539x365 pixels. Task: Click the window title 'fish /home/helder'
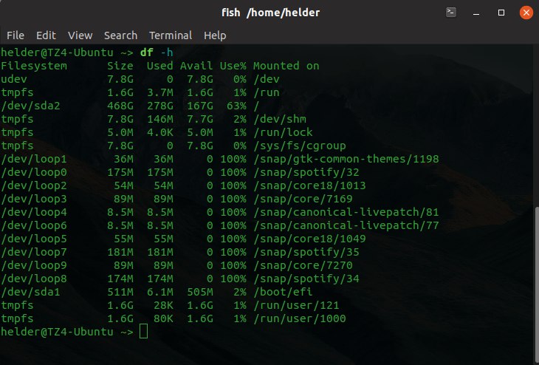270,13
